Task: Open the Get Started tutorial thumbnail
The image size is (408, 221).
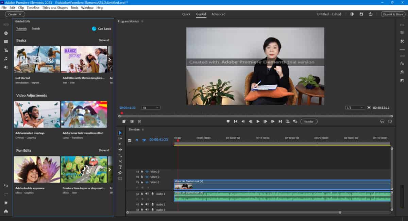Action: point(37,60)
